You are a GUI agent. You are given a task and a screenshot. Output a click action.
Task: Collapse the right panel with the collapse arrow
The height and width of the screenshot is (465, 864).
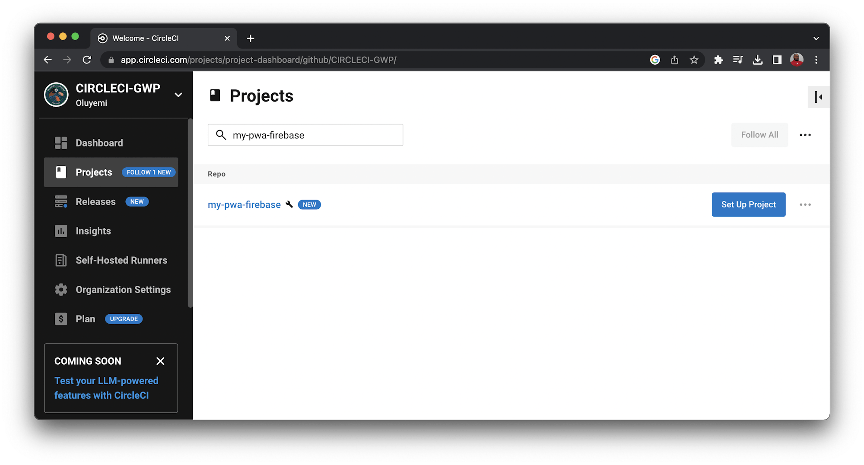[x=818, y=97]
